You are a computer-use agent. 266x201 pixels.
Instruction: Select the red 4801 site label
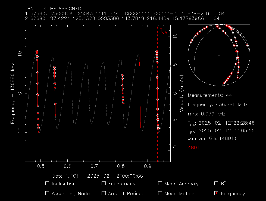click(194, 147)
